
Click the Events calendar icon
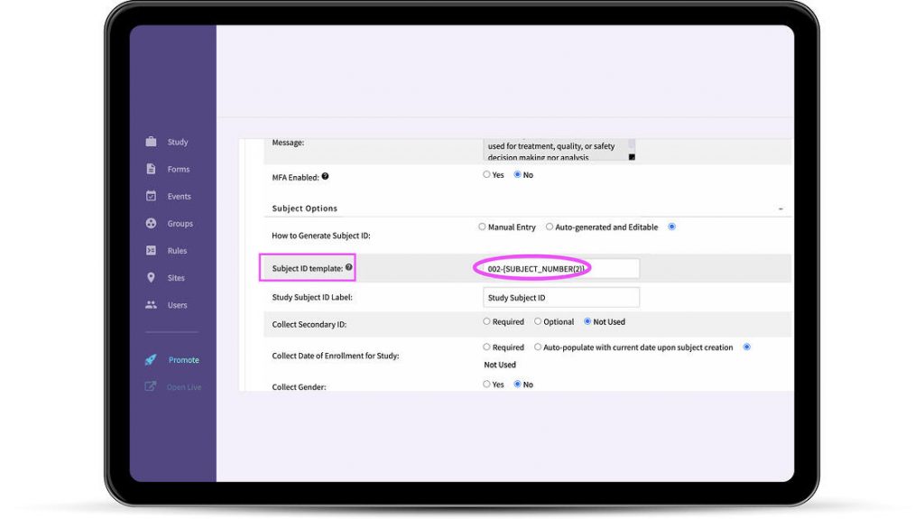point(151,196)
